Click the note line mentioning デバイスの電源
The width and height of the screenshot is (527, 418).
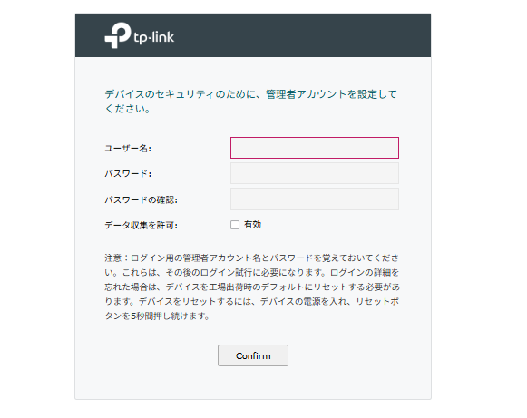tap(252, 301)
